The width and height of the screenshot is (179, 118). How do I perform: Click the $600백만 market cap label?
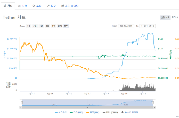click(13, 68)
